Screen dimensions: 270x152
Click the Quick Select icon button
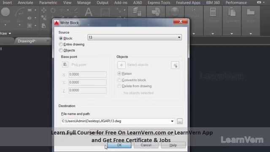pyautogui.click(x=175, y=65)
